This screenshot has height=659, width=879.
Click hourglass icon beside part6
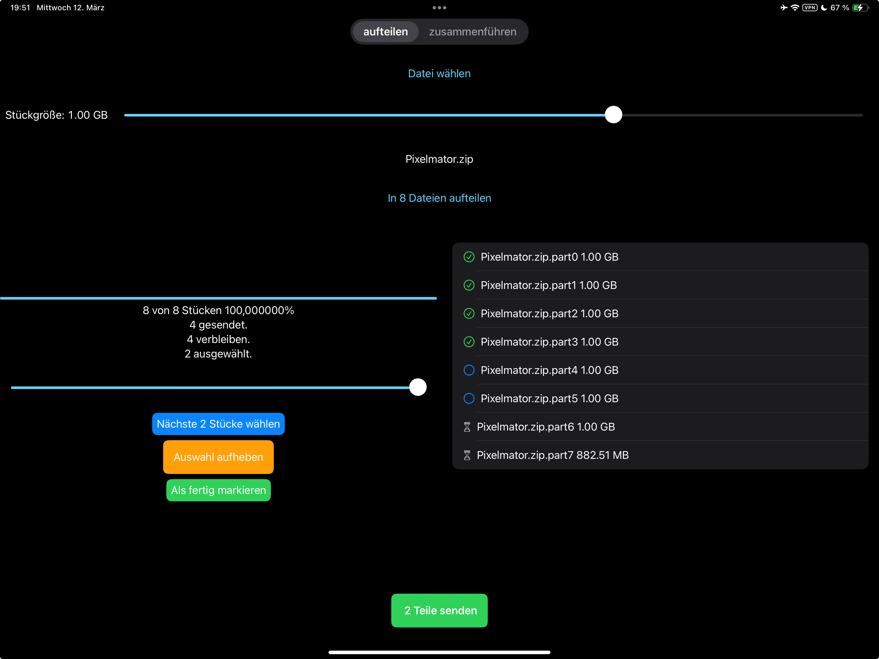467,427
